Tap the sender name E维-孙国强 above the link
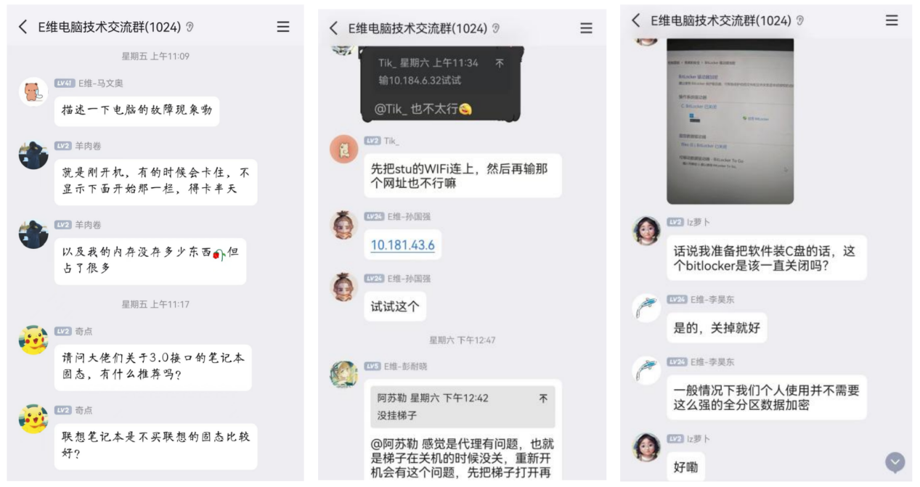 [409, 216]
